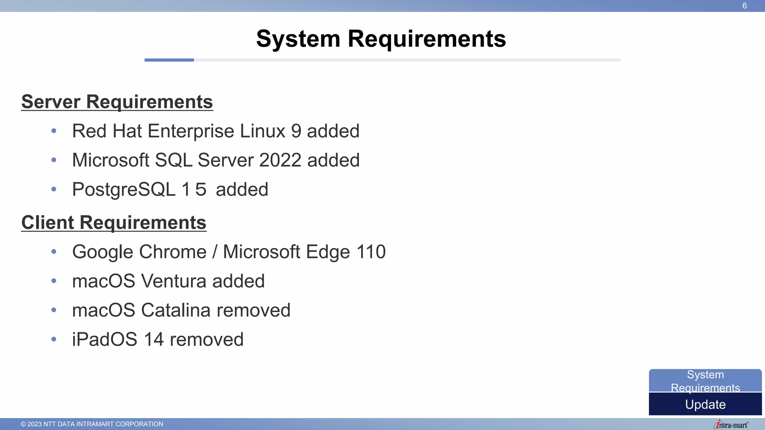Select the Server Requirements heading

117,102
